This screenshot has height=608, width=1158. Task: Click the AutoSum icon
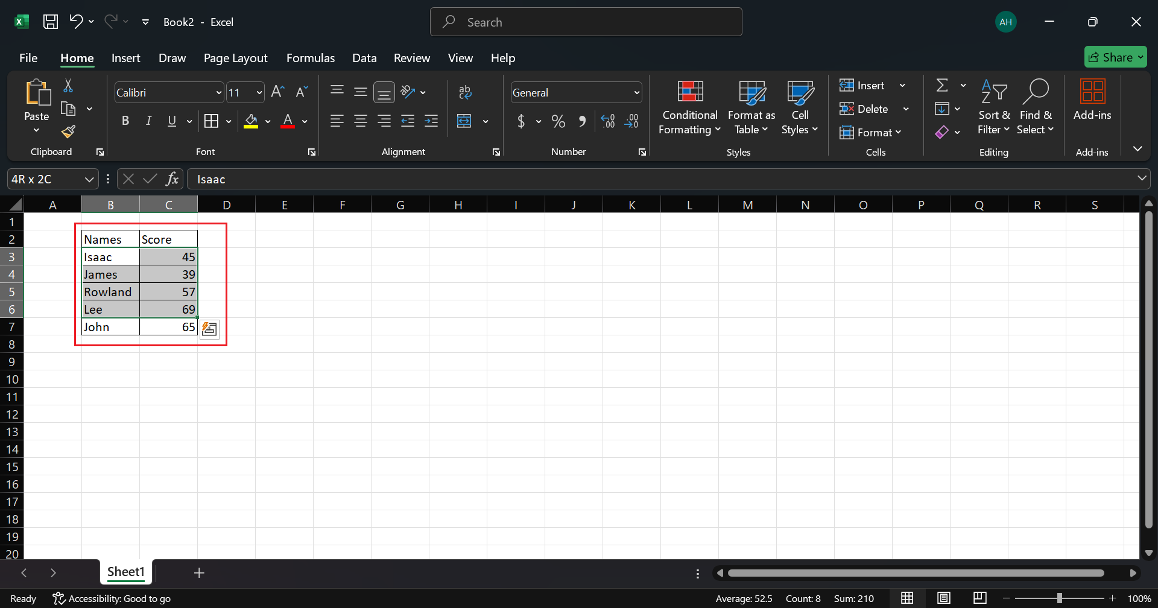[943, 85]
